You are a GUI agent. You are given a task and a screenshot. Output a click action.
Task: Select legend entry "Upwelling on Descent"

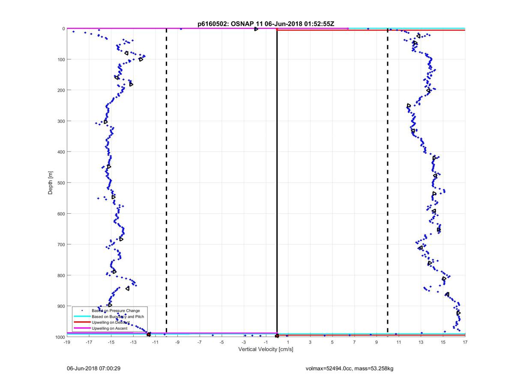(111, 322)
